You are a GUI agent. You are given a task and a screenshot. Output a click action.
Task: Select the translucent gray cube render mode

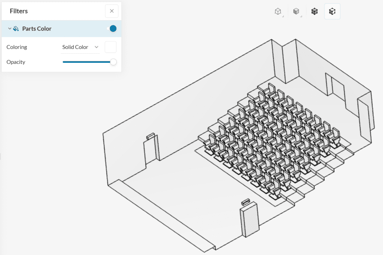pyautogui.click(x=296, y=12)
